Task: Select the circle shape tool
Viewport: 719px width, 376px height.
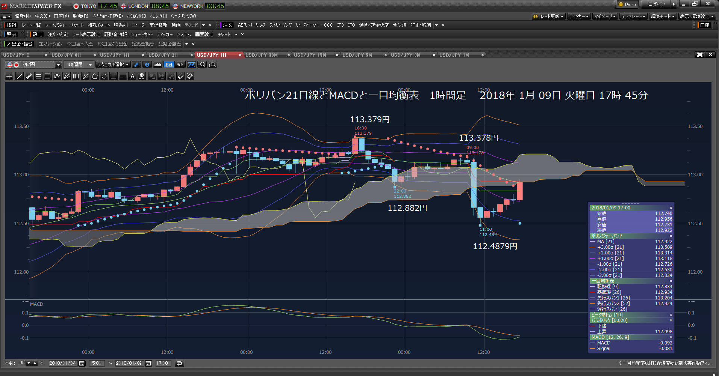Action: [104, 76]
